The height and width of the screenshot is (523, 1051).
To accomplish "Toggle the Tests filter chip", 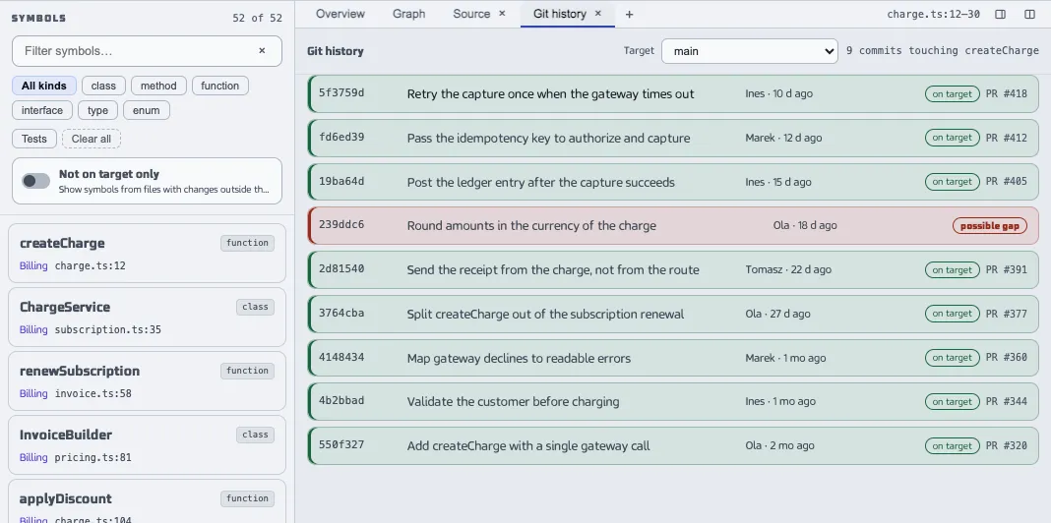I will click(34, 139).
